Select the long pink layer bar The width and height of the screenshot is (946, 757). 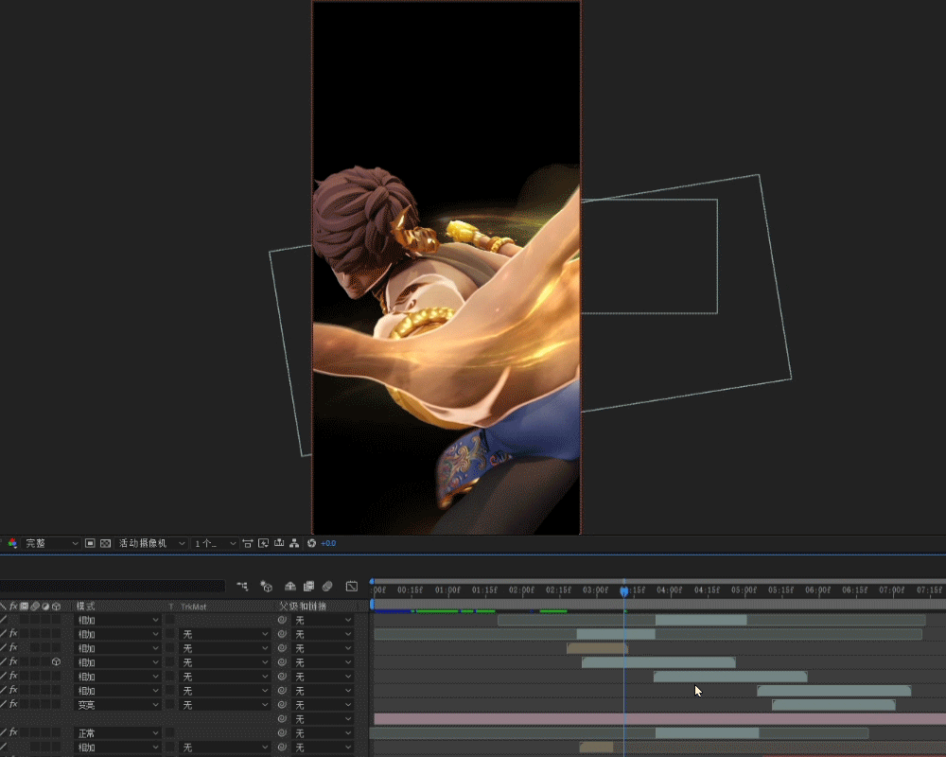[x=660, y=719]
